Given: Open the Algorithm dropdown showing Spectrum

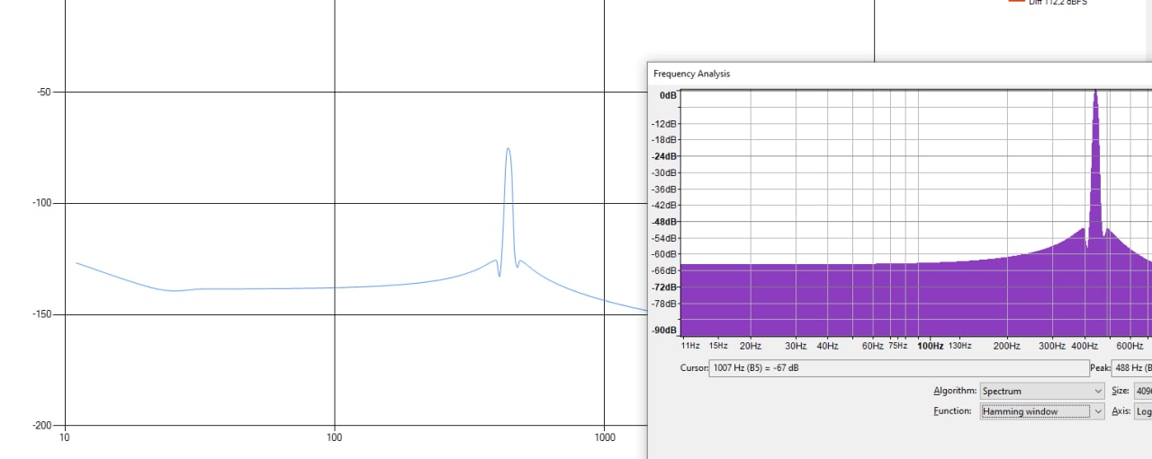Looking at the screenshot, I should click(x=1042, y=392).
